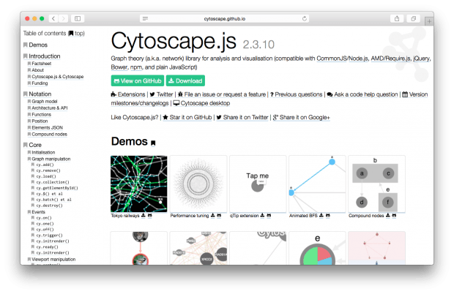
Task: Open the Safari show-tabs overview icon
Action: (415, 18)
